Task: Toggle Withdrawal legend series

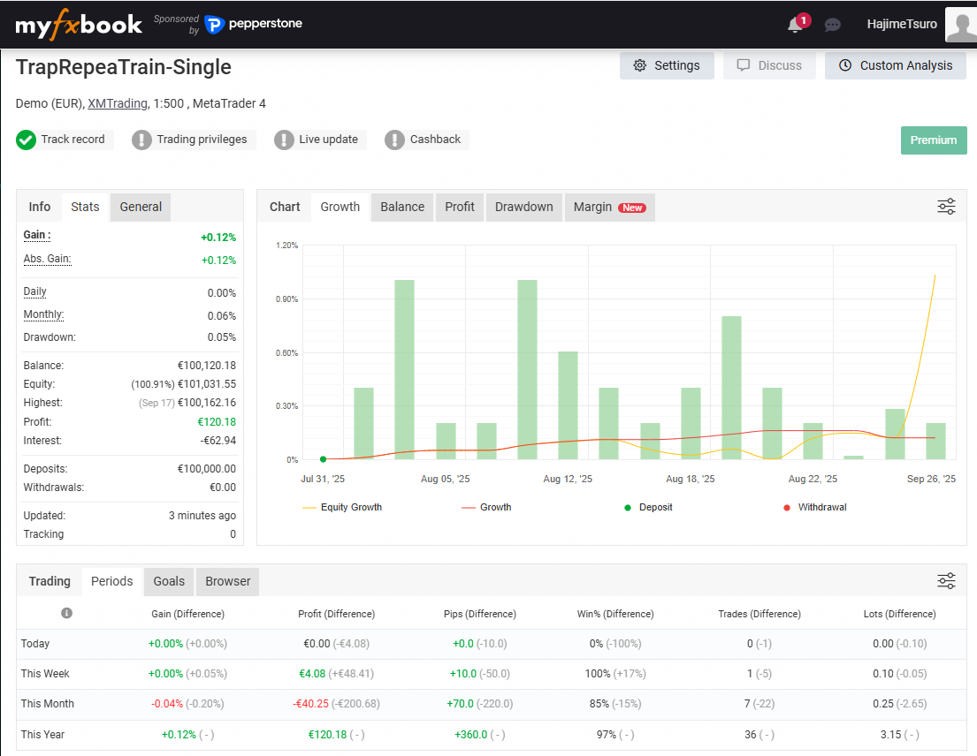Action: (815, 507)
